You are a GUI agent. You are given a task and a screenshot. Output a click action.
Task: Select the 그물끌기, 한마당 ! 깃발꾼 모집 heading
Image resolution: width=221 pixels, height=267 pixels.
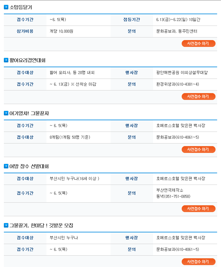tap(41, 225)
